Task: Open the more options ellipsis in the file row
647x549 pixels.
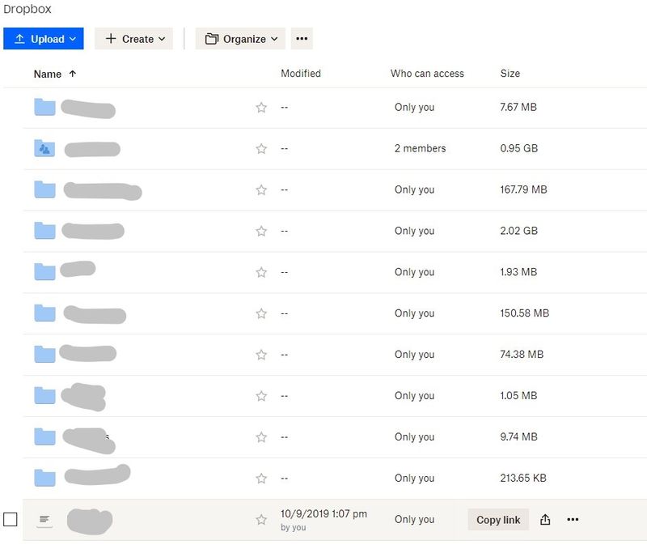Action: (573, 520)
